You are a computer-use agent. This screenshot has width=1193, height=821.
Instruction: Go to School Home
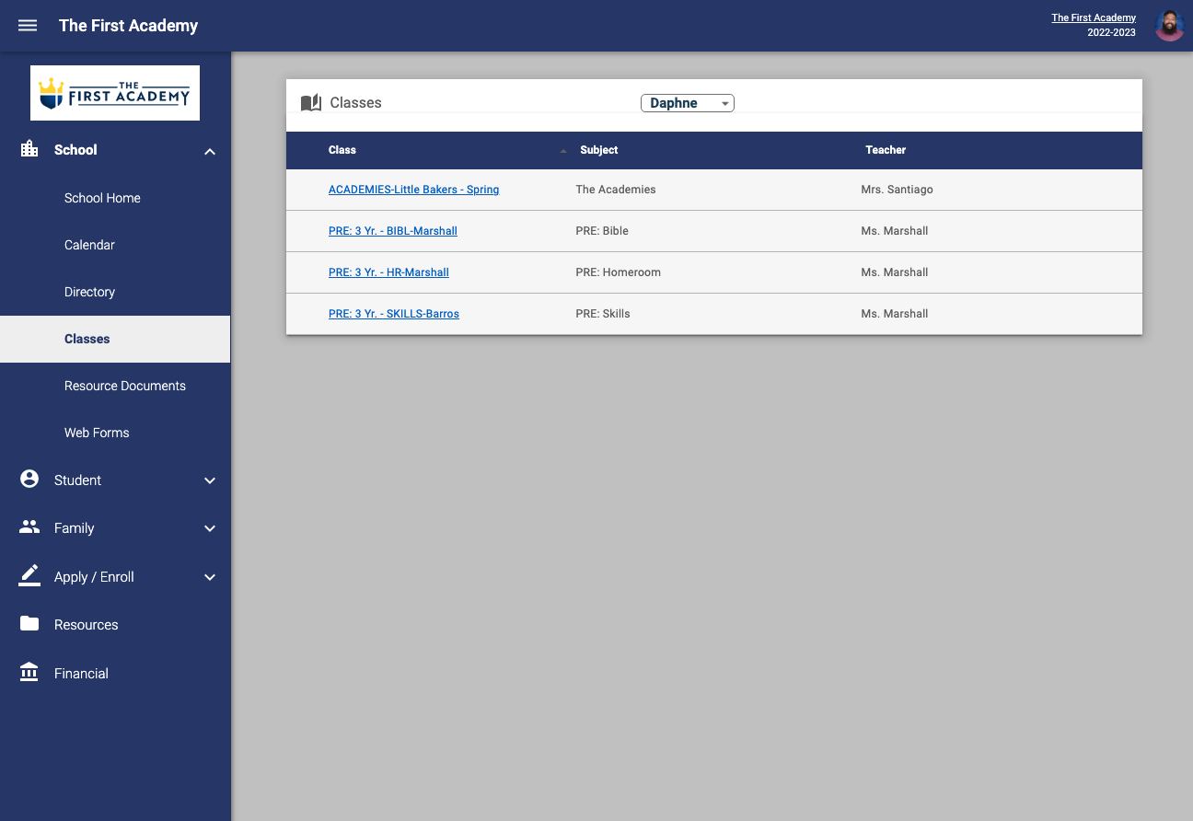102,198
